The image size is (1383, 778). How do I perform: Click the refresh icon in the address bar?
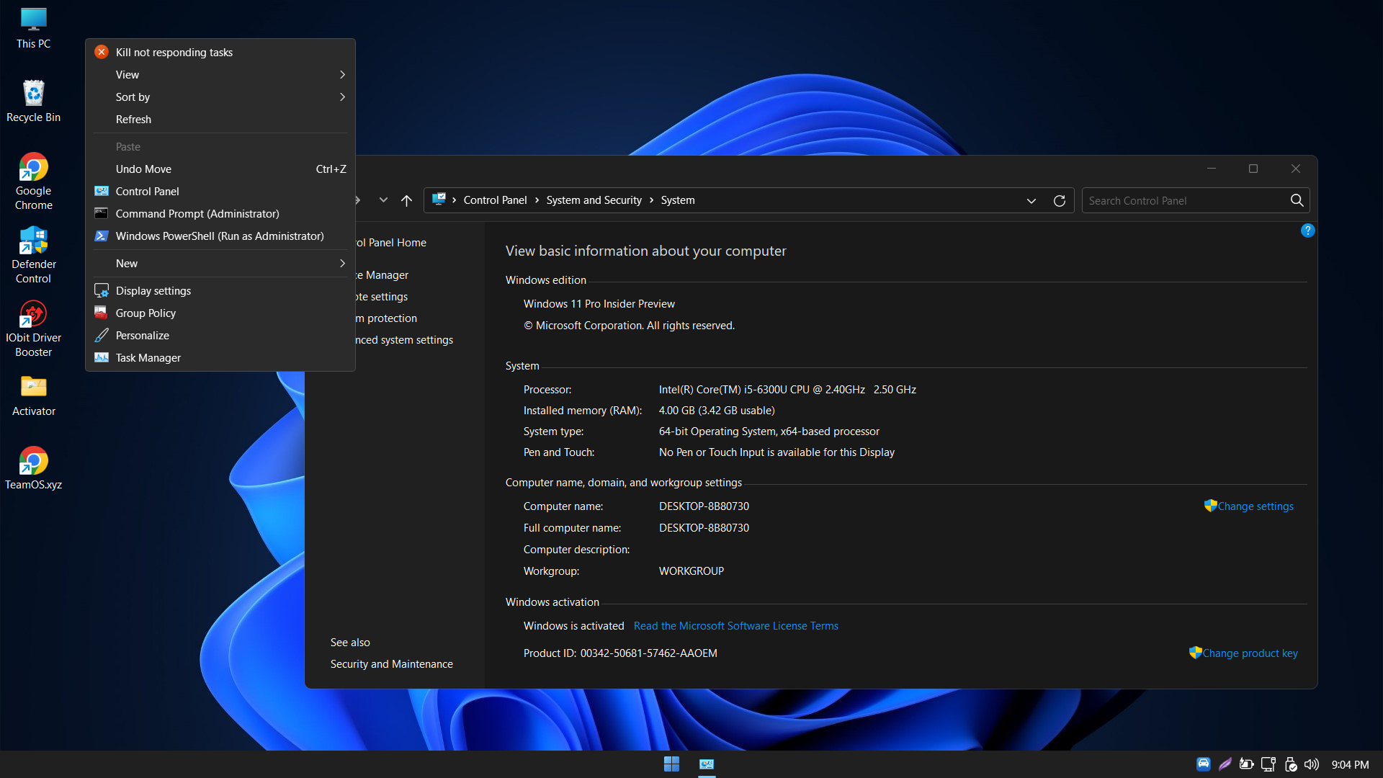click(x=1059, y=201)
